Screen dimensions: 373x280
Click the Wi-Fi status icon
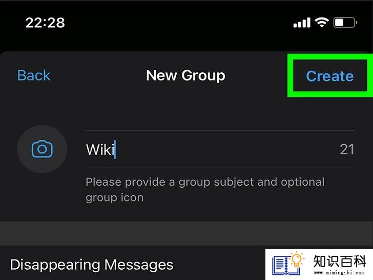[x=322, y=23]
